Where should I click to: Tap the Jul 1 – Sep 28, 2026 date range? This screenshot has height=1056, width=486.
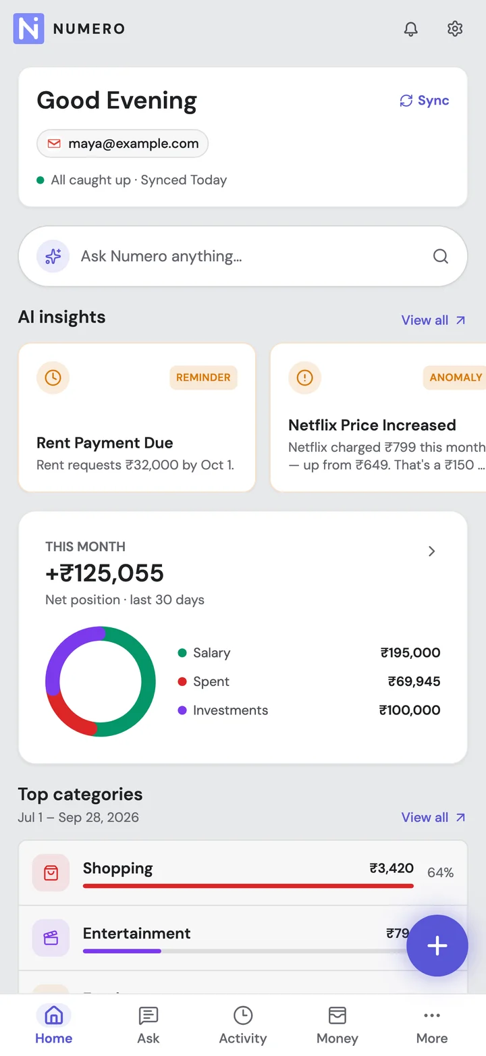tap(78, 818)
